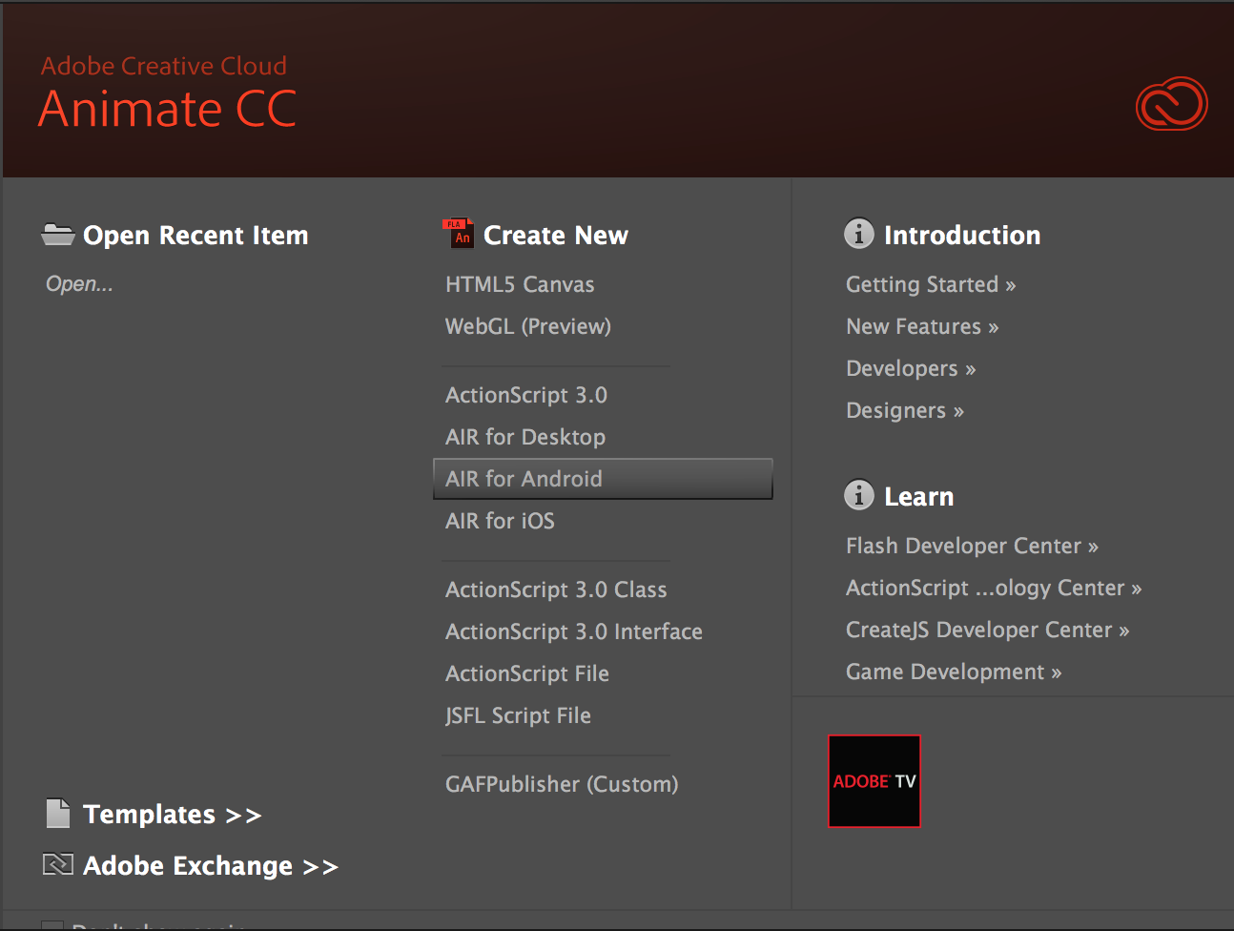This screenshot has height=931, width=1234.
Task: Expand Templates >>
Action: point(173,814)
